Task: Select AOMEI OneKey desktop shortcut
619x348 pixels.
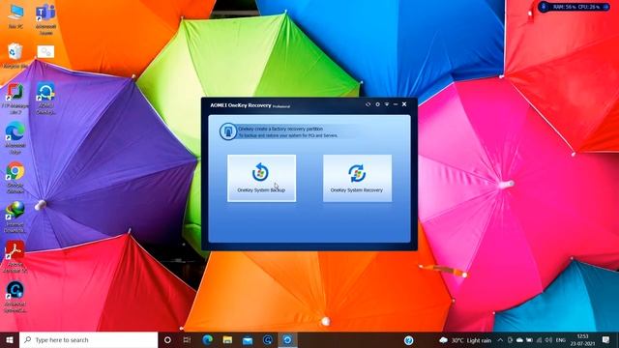Action: 45,99
